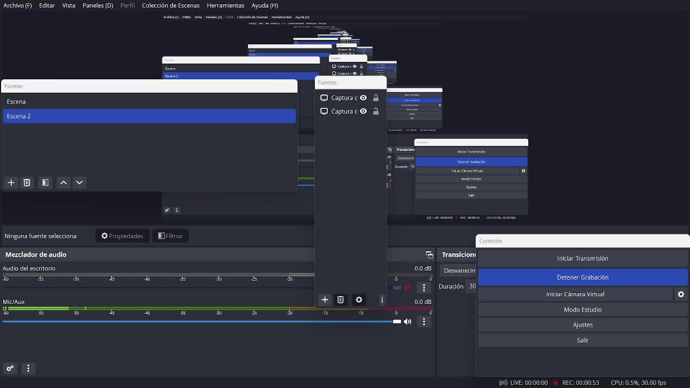This screenshot has height=388, width=690.
Task: Hide the first Captura source using its eye
Action: 363,98
